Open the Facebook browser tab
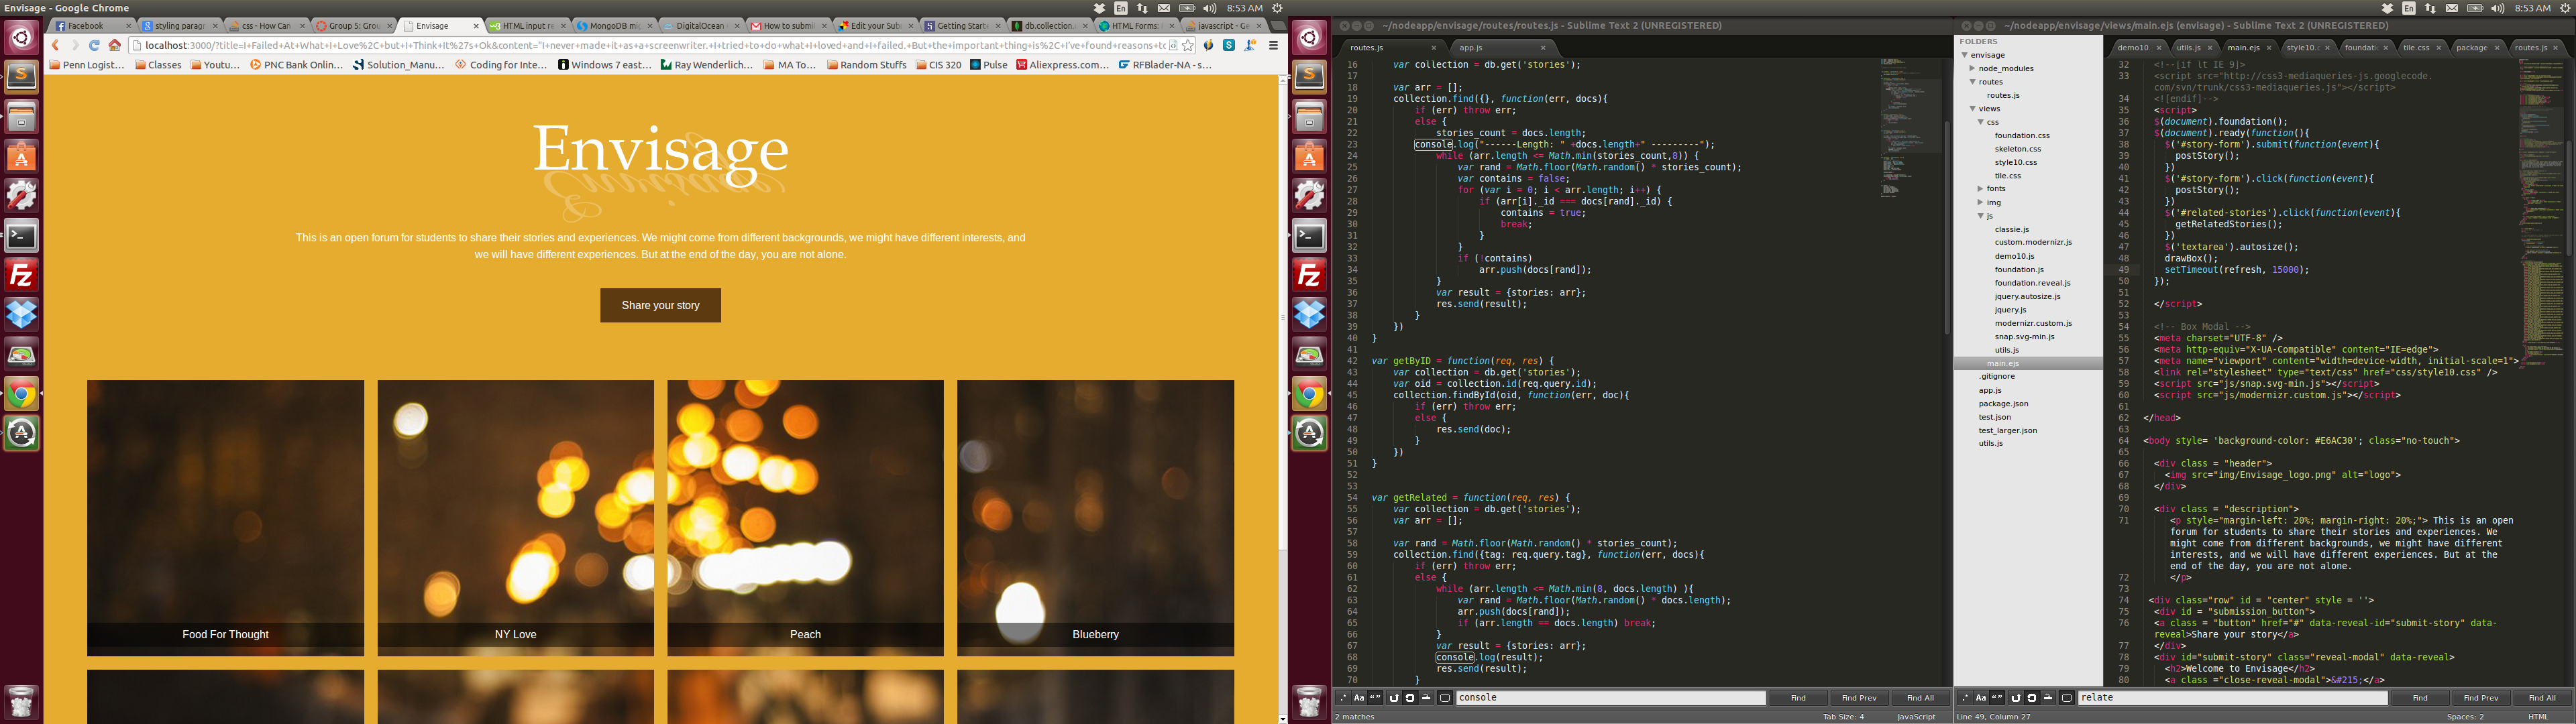Viewport: 2576px width, 724px height. pos(86,26)
